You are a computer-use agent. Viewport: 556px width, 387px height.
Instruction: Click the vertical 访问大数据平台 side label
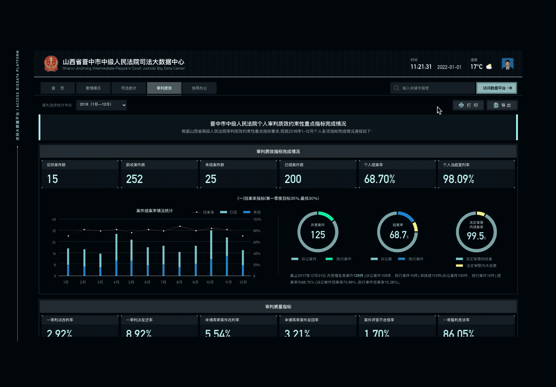18,95
